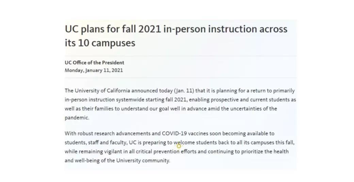The width and height of the screenshot is (354, 182).
Task: Click the phrase "robust research advancements"
Action: coord(112,133)
